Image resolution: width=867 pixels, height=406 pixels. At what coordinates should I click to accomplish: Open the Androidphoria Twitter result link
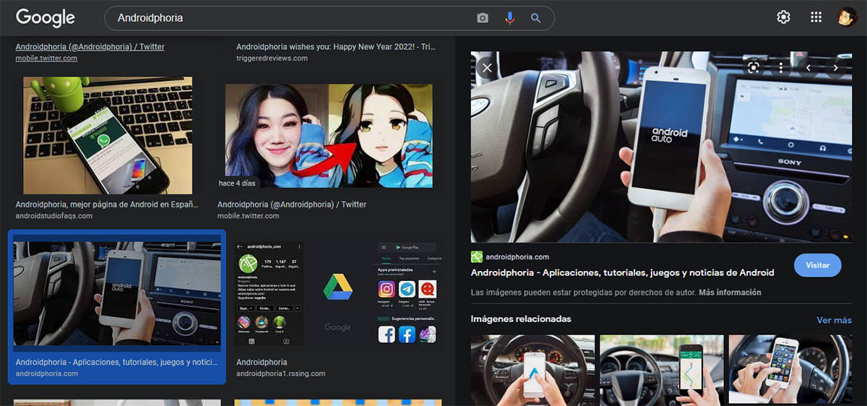point(90,47)
